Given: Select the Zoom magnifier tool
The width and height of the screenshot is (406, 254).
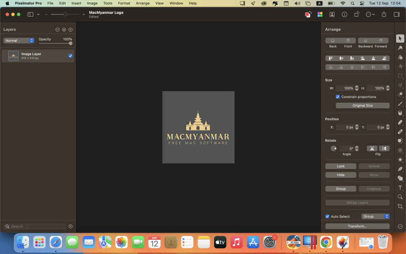Looking at the screenshot, I should pos(400,197).
